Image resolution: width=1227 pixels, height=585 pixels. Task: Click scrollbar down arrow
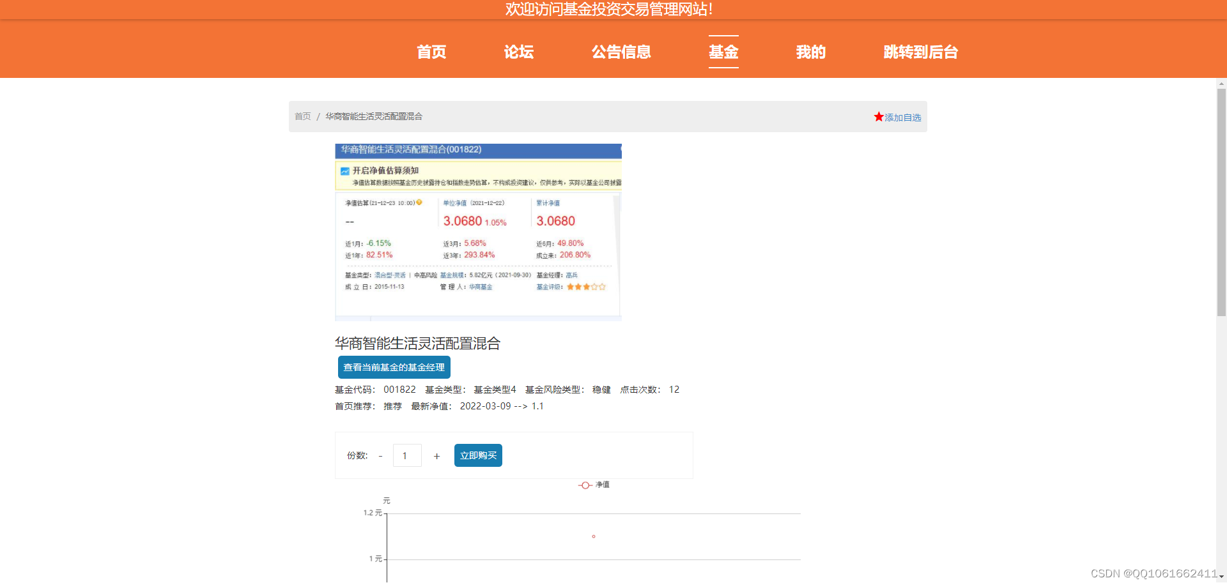coord(1221,577)
